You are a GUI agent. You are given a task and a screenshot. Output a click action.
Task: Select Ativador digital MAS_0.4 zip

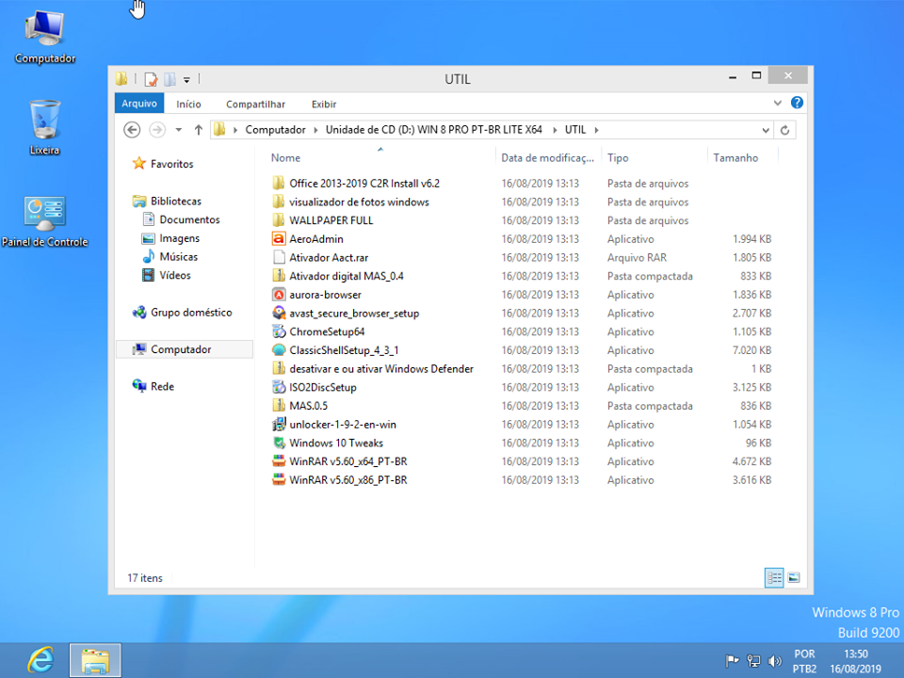(338, 276)
